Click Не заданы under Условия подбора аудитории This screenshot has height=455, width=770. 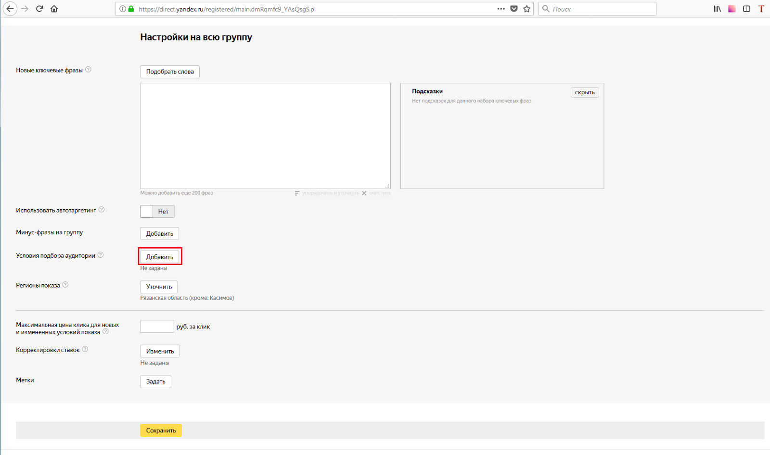pos(154,268)
